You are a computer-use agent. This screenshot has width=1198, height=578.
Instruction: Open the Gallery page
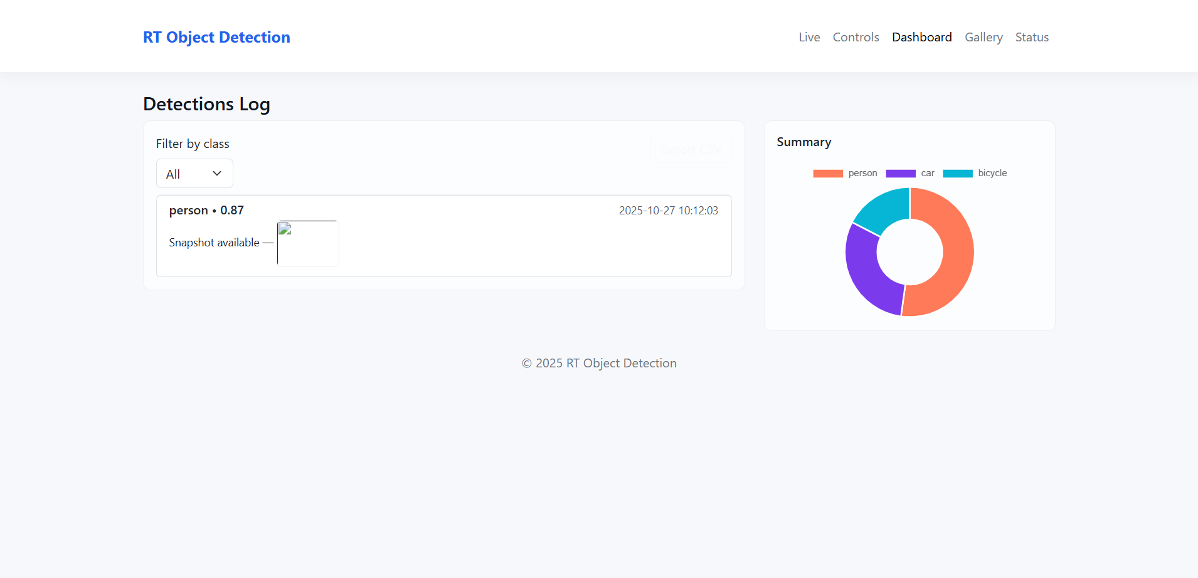coord(983,38)
